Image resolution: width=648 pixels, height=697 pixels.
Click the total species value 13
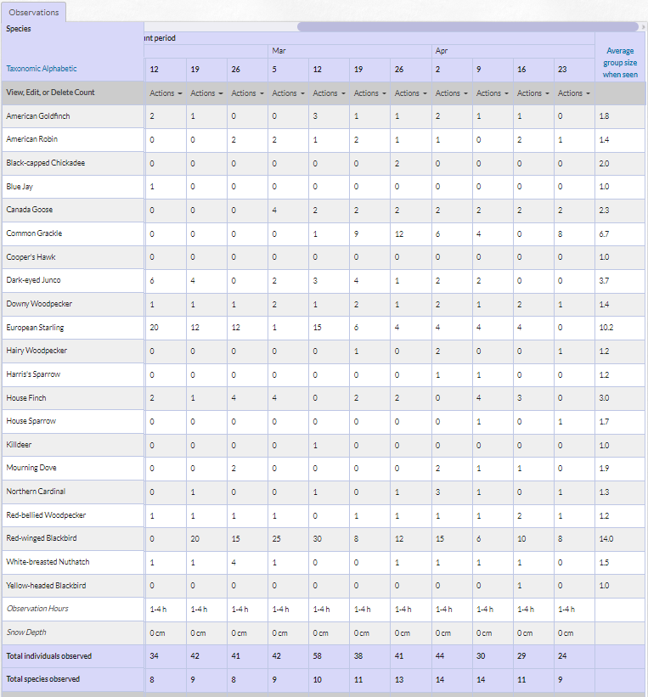point(399,680)
